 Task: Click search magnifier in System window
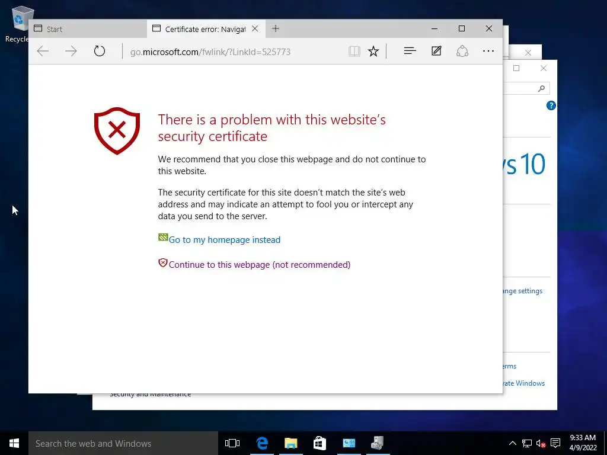[542, 89]
